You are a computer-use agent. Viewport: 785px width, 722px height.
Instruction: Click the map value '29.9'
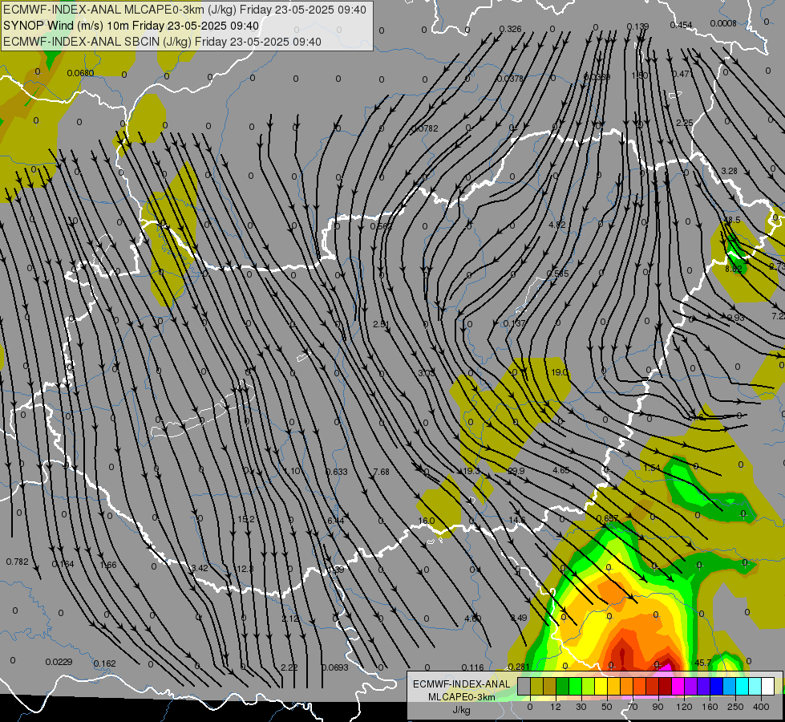coord(516,471)
